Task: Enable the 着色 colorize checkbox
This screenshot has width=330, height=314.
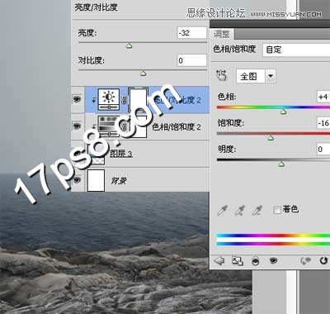Action: click(x=277, y=211)
